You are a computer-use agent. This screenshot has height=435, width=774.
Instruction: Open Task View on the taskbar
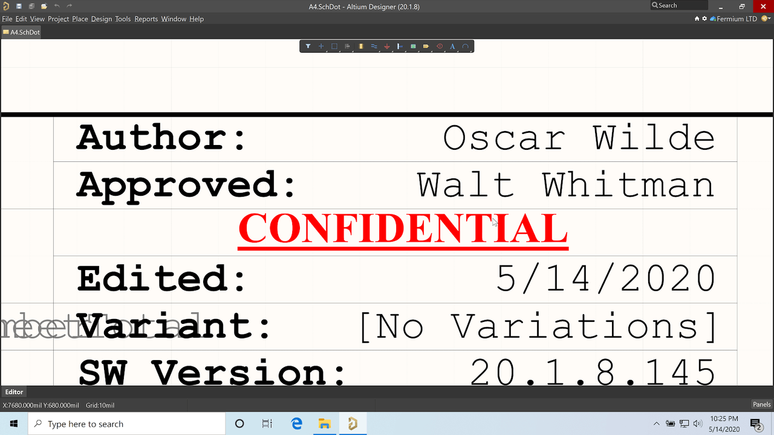(x=267, y=424)
